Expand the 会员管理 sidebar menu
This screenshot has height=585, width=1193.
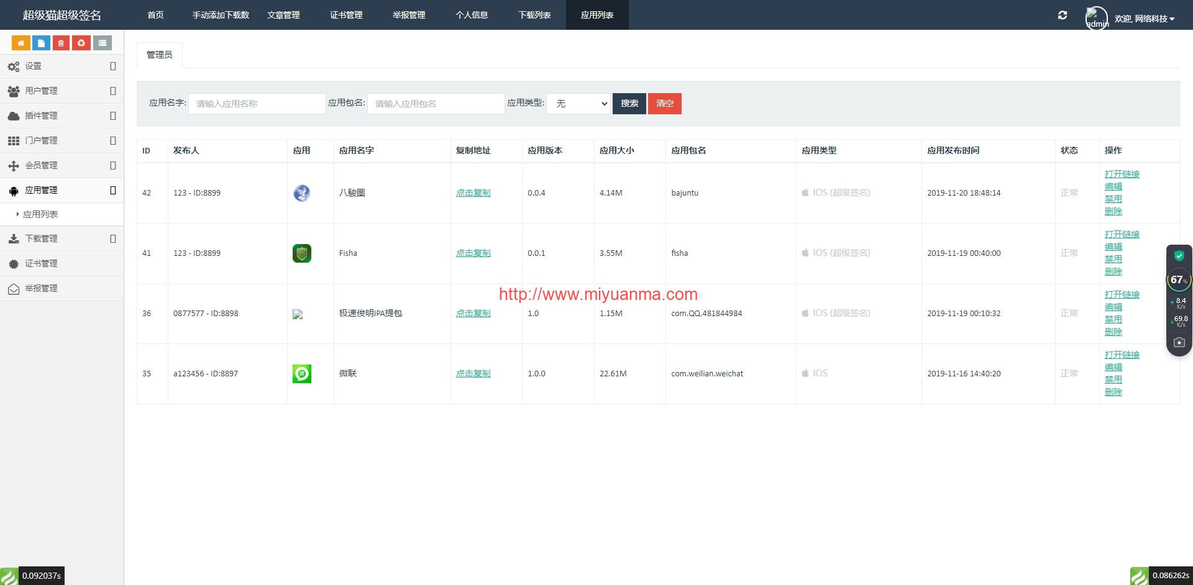tap(62, 166)
